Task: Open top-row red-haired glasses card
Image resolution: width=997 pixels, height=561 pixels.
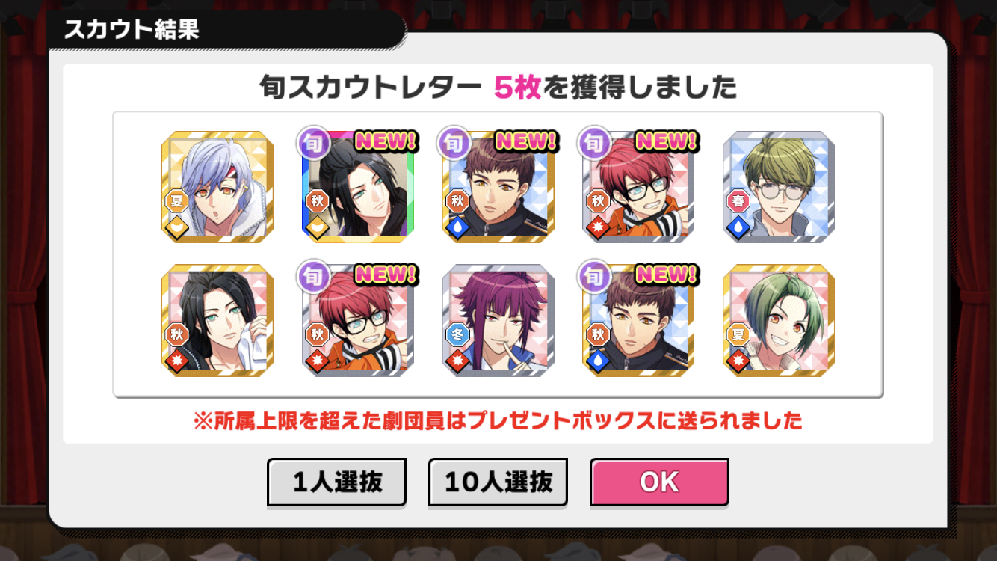Action: [639, 187]
